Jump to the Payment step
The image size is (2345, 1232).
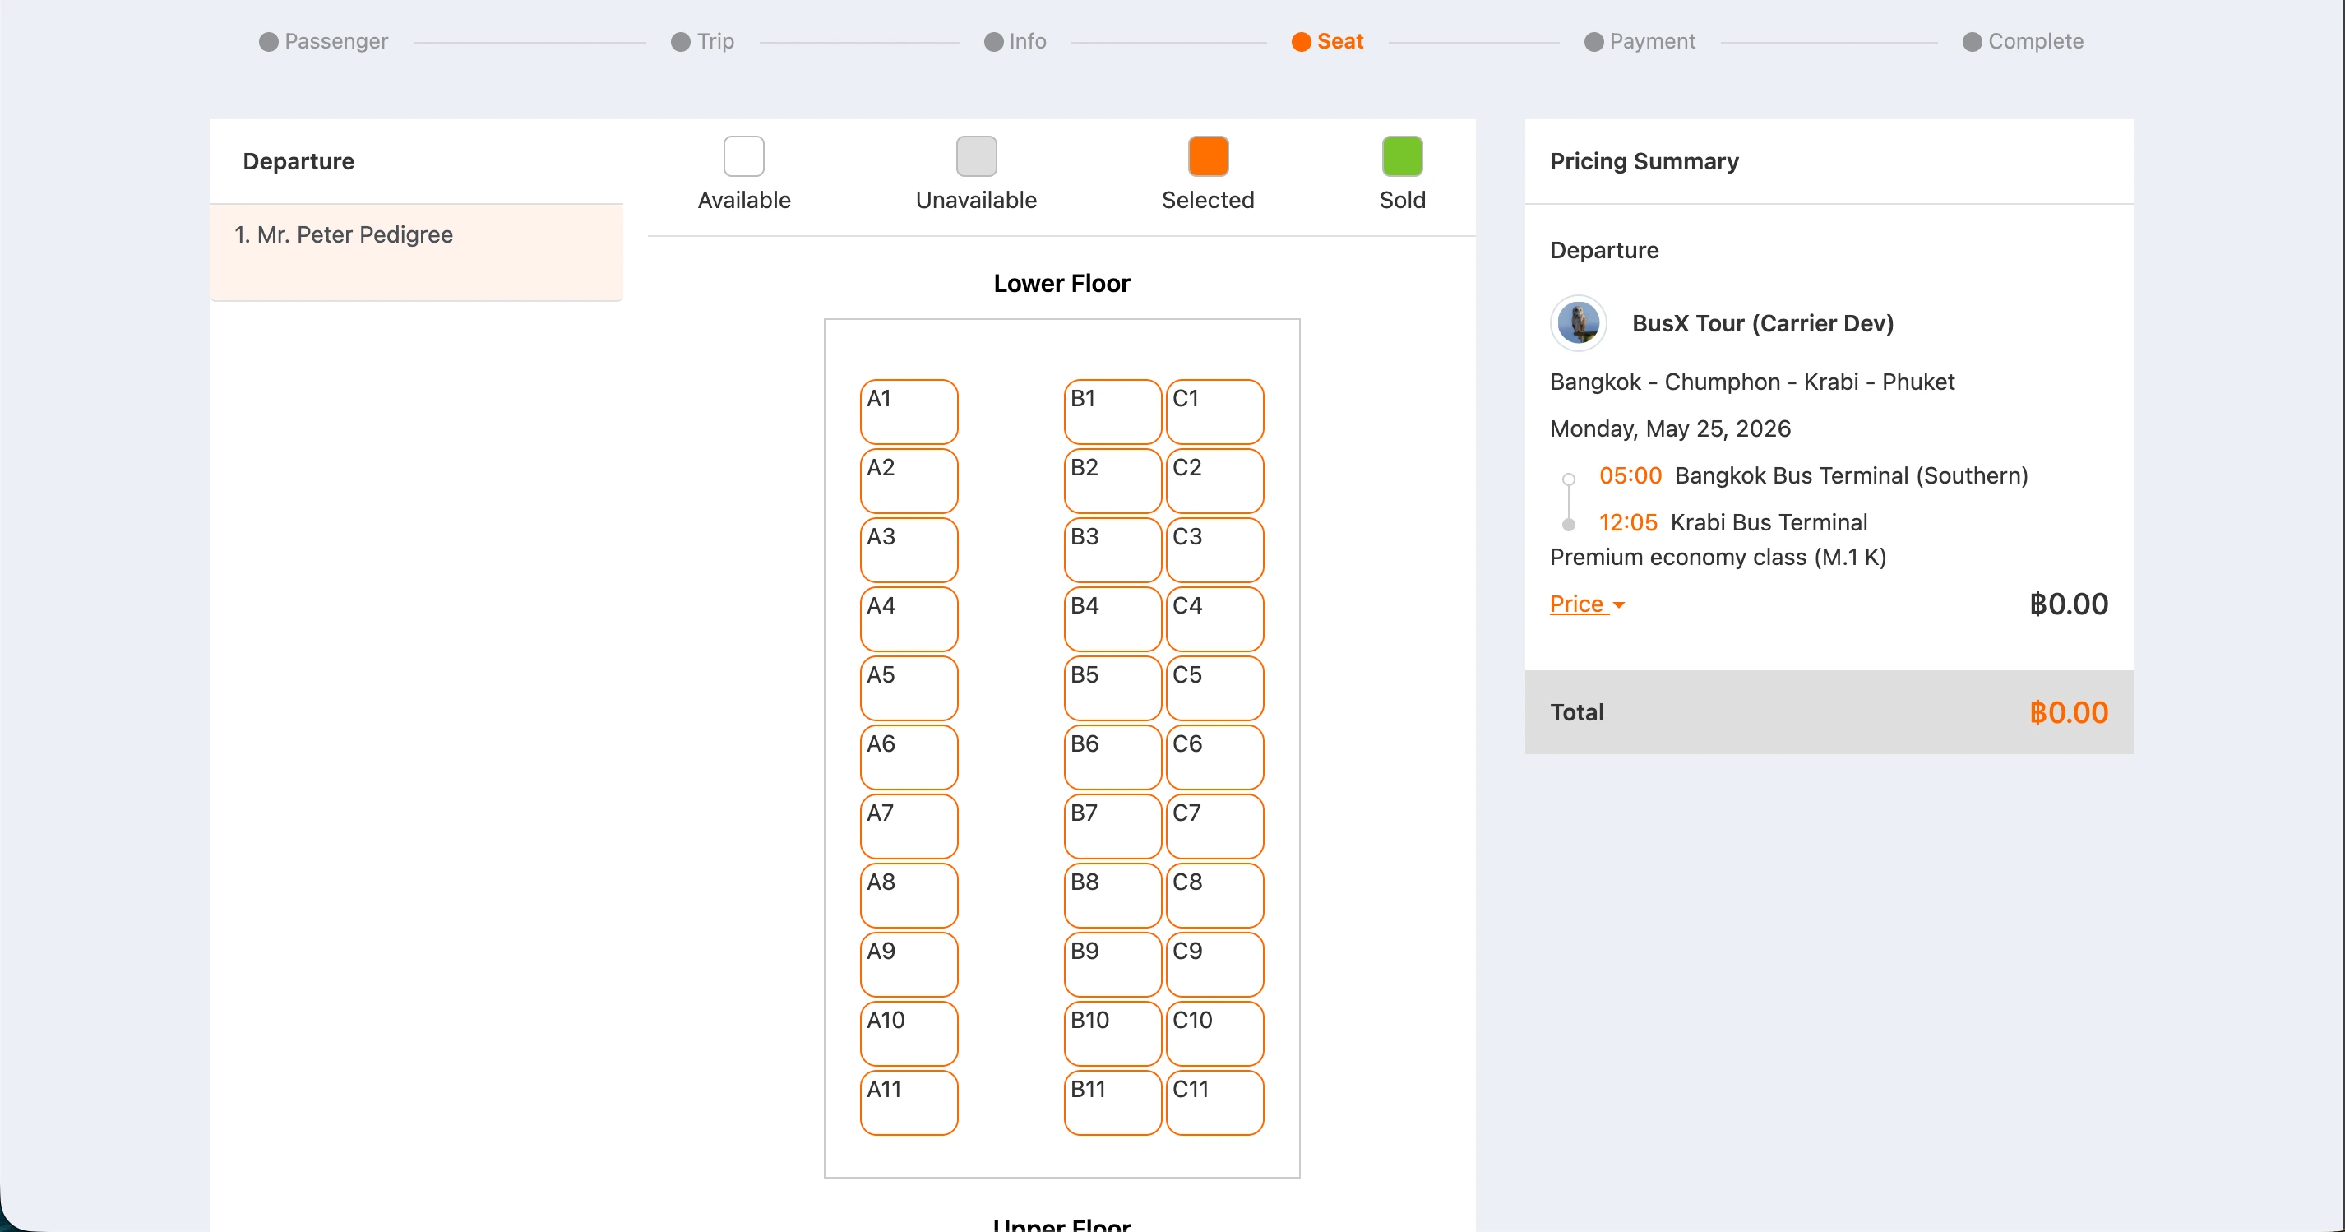[1640, 41]
